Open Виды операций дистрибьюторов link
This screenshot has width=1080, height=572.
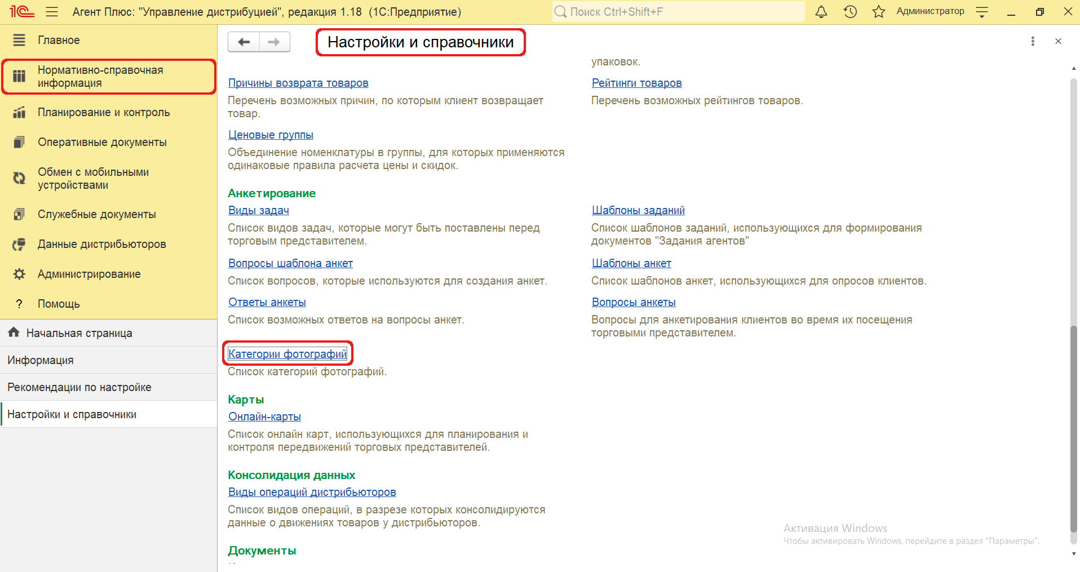[312, 492]
